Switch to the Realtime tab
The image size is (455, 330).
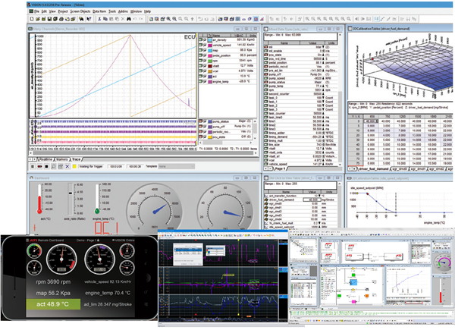45,159
